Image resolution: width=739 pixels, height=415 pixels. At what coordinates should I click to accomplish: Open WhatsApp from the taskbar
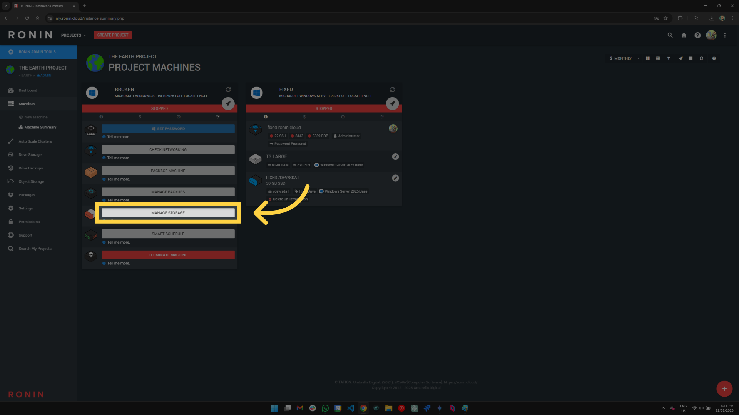(325, 408)
